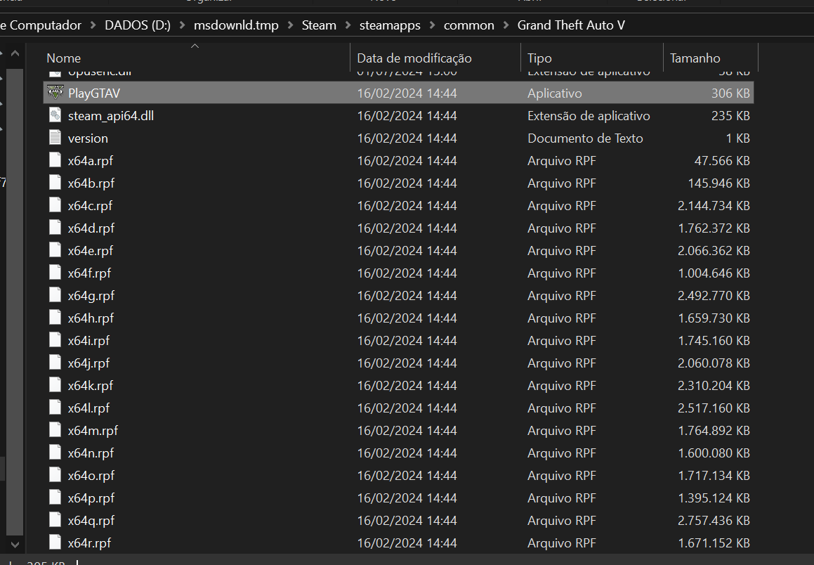Click the x64r.rpf file icon
This screenshot has width=814, height=565.
tap(55, 543)
